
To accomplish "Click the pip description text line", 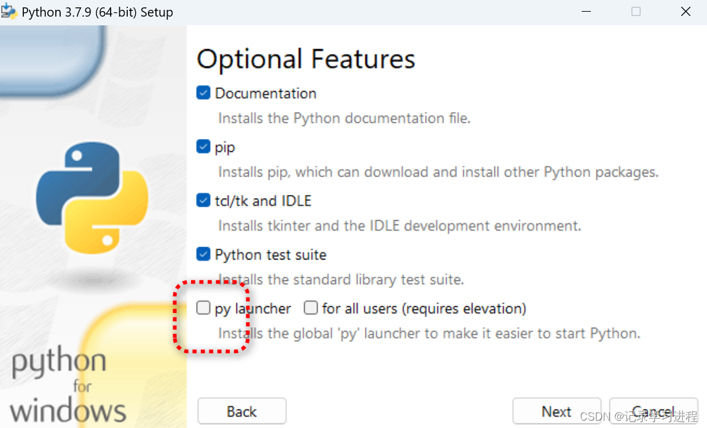I will (x=438, y=172).
